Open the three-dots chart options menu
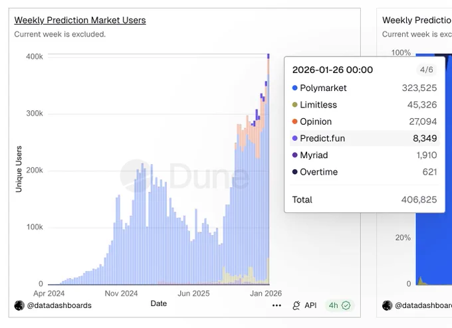Viewport: 452px width, 328px height. pos(277,305)
